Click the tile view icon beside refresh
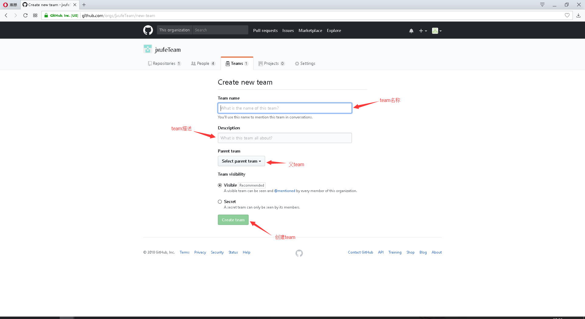 (x=35, y=15)
